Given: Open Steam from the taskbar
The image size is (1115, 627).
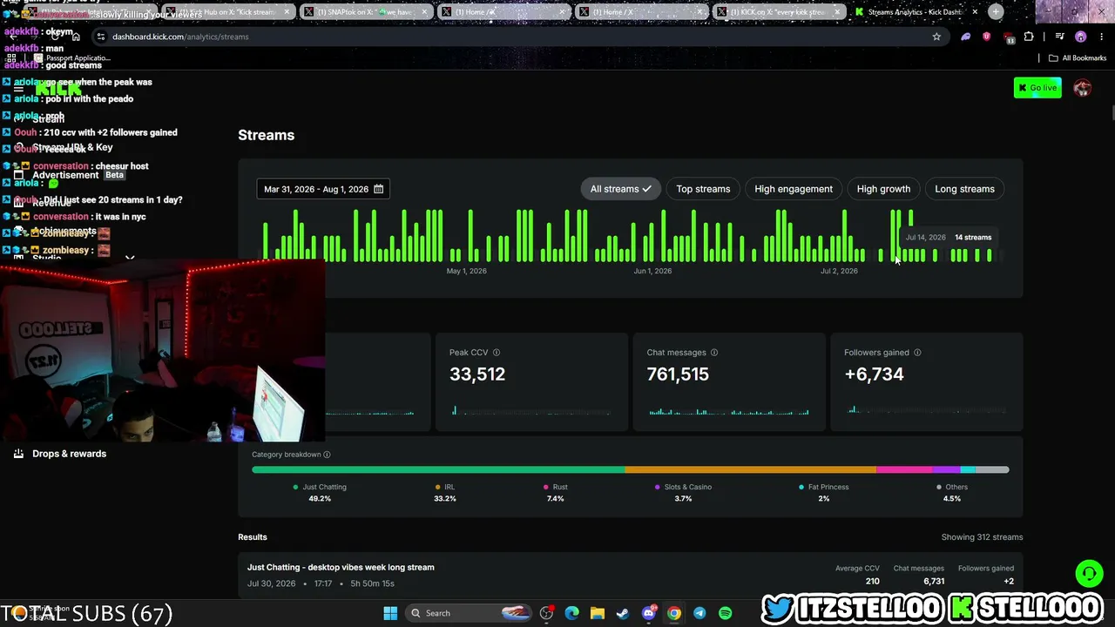Looking at the screenshot, I should (622, 613).
